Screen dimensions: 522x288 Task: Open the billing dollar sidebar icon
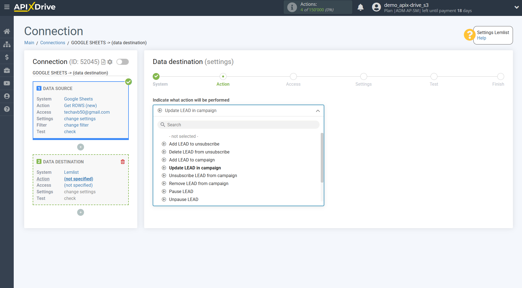pyautogui.click(x=7, y=57)
